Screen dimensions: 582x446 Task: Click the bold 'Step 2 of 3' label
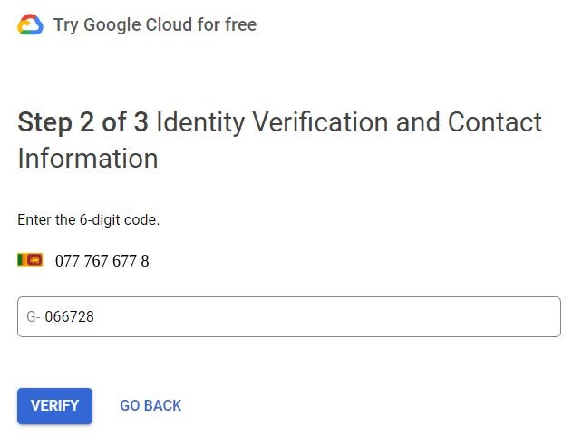[x=83, y=121]
